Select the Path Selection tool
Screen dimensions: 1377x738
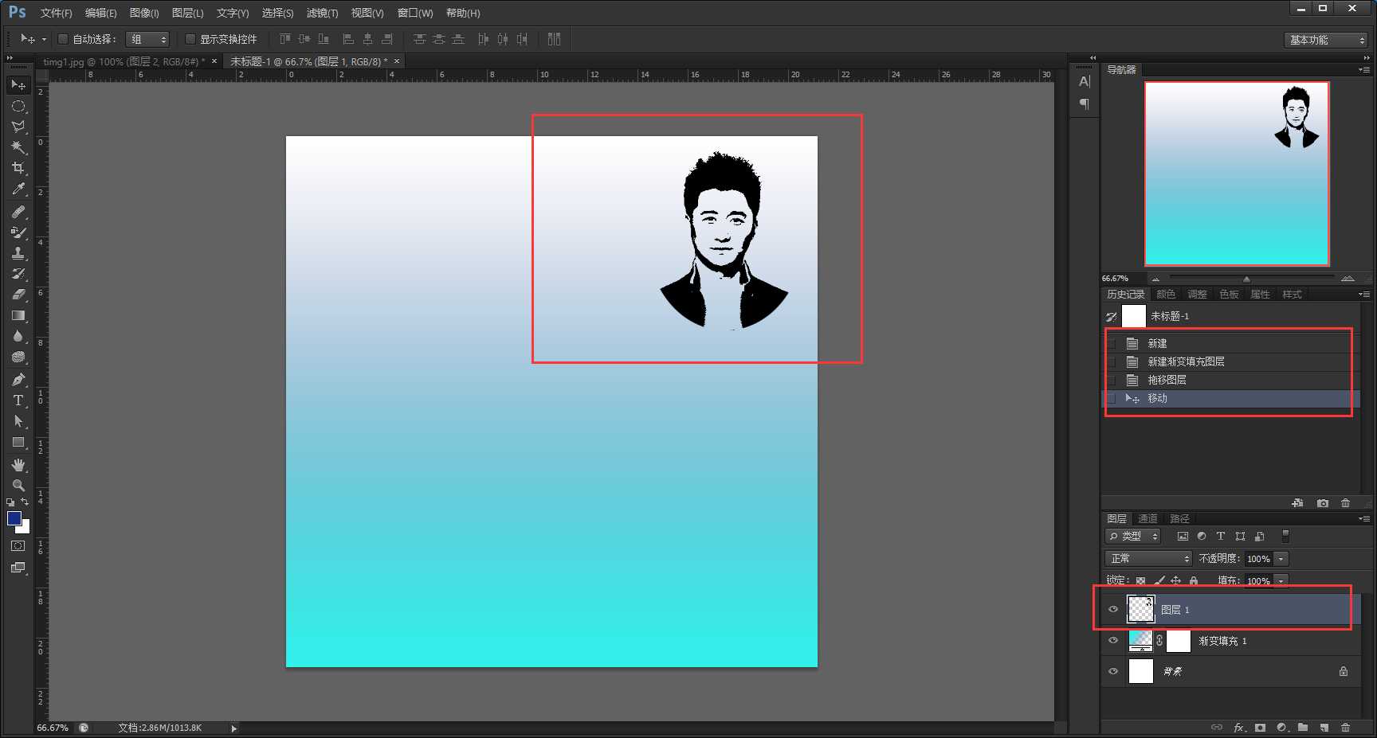18,421
